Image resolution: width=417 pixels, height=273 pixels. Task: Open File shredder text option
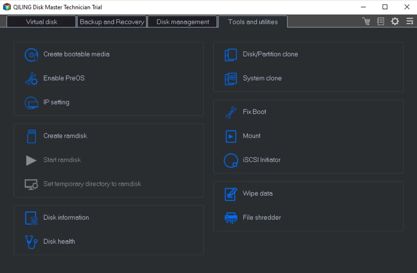262,218
